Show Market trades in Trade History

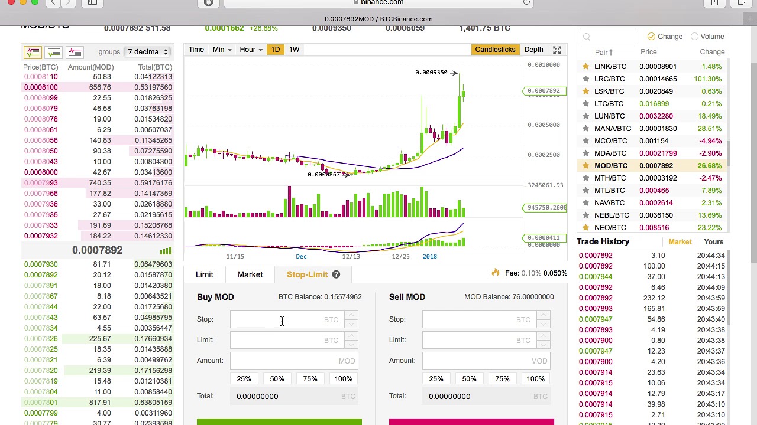coord(680,242)
